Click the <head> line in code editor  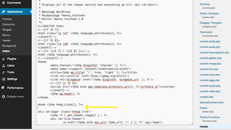tap(42, 62)
